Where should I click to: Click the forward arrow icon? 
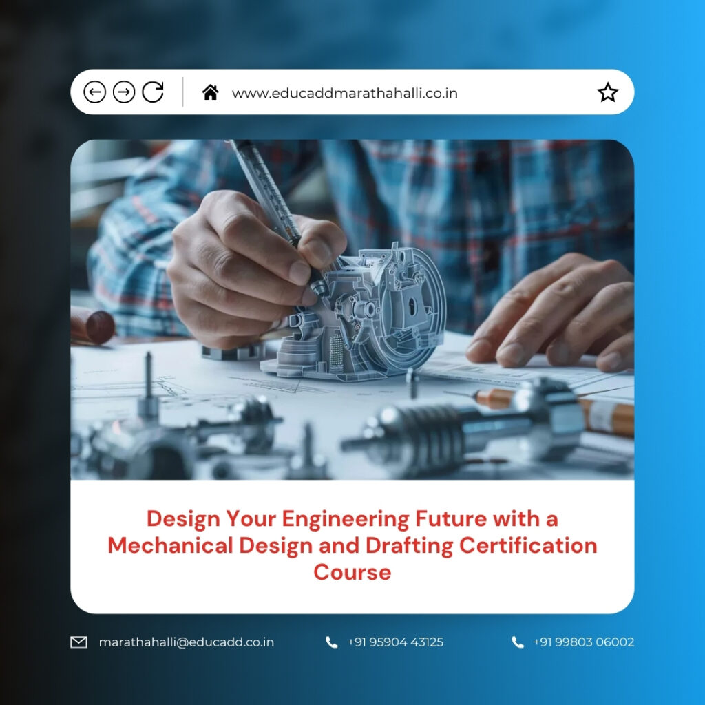[124, 92]
